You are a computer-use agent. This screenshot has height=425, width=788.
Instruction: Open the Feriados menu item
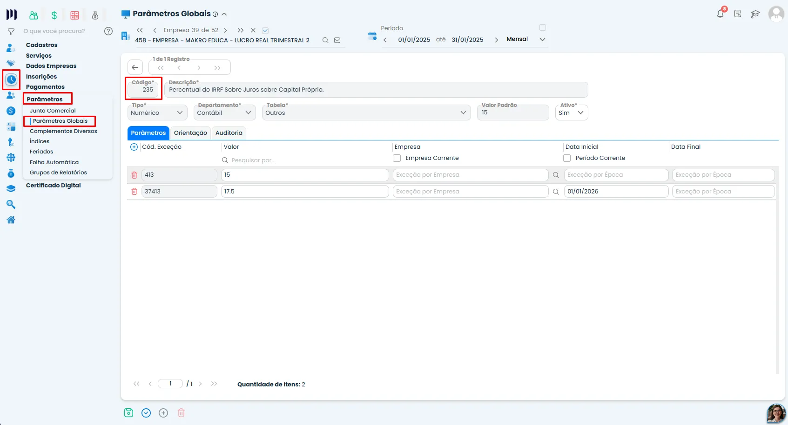(41, 152)
